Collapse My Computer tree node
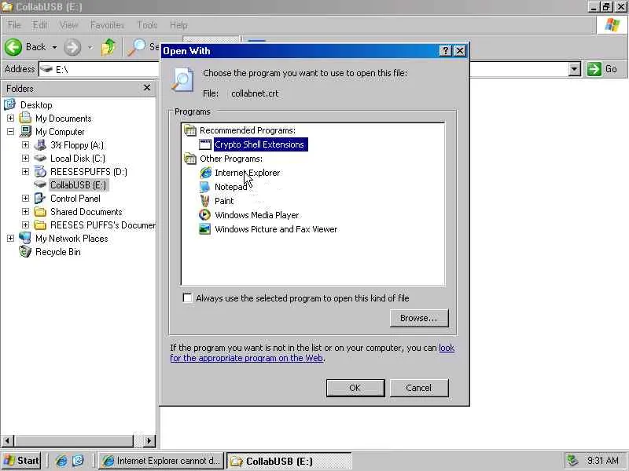This screenshot has height=471, width=629. click(10, 131)
